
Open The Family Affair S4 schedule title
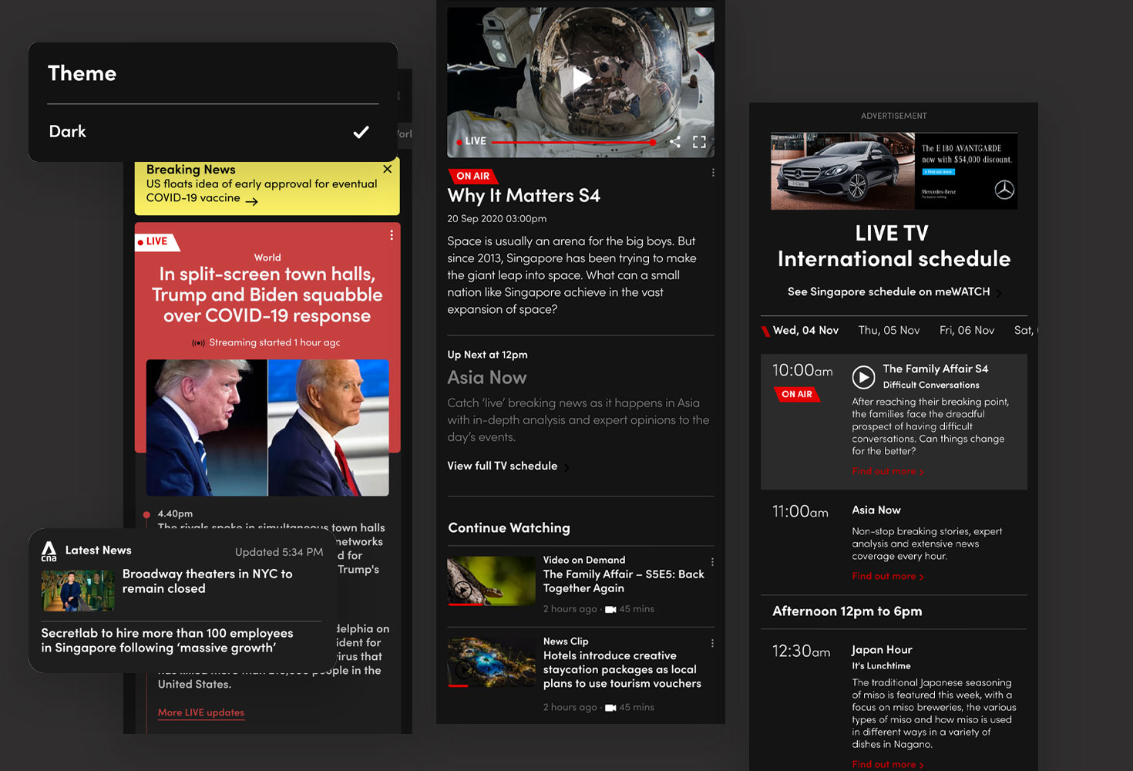(x=936, y=369)
